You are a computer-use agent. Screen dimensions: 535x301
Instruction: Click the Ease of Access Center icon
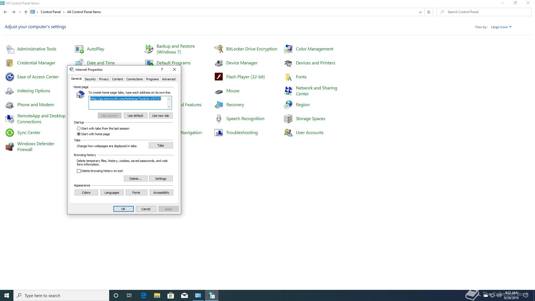coord(10,77)
